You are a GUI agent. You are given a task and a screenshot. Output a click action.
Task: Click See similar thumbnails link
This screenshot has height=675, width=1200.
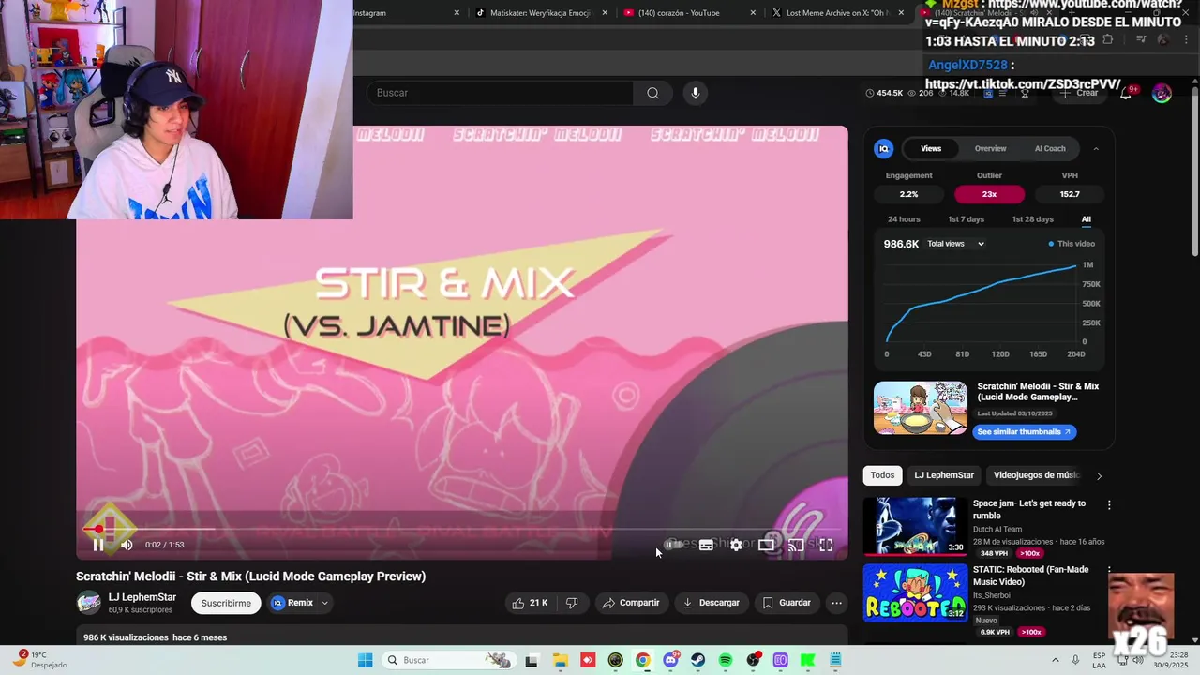[x=1024, y=432]
